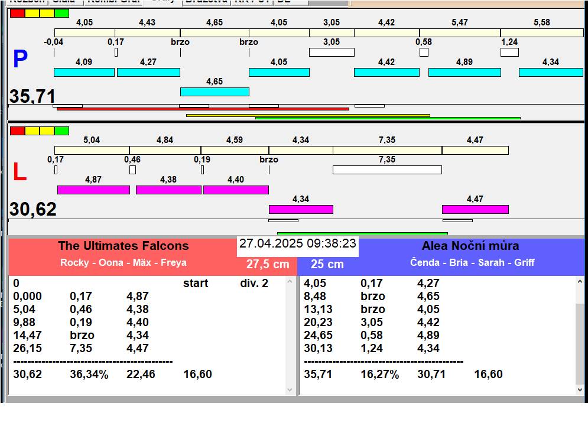Select the magenta 4,87 run bar
The width and height of the screenshot is (588, 423).
(93, 190)
